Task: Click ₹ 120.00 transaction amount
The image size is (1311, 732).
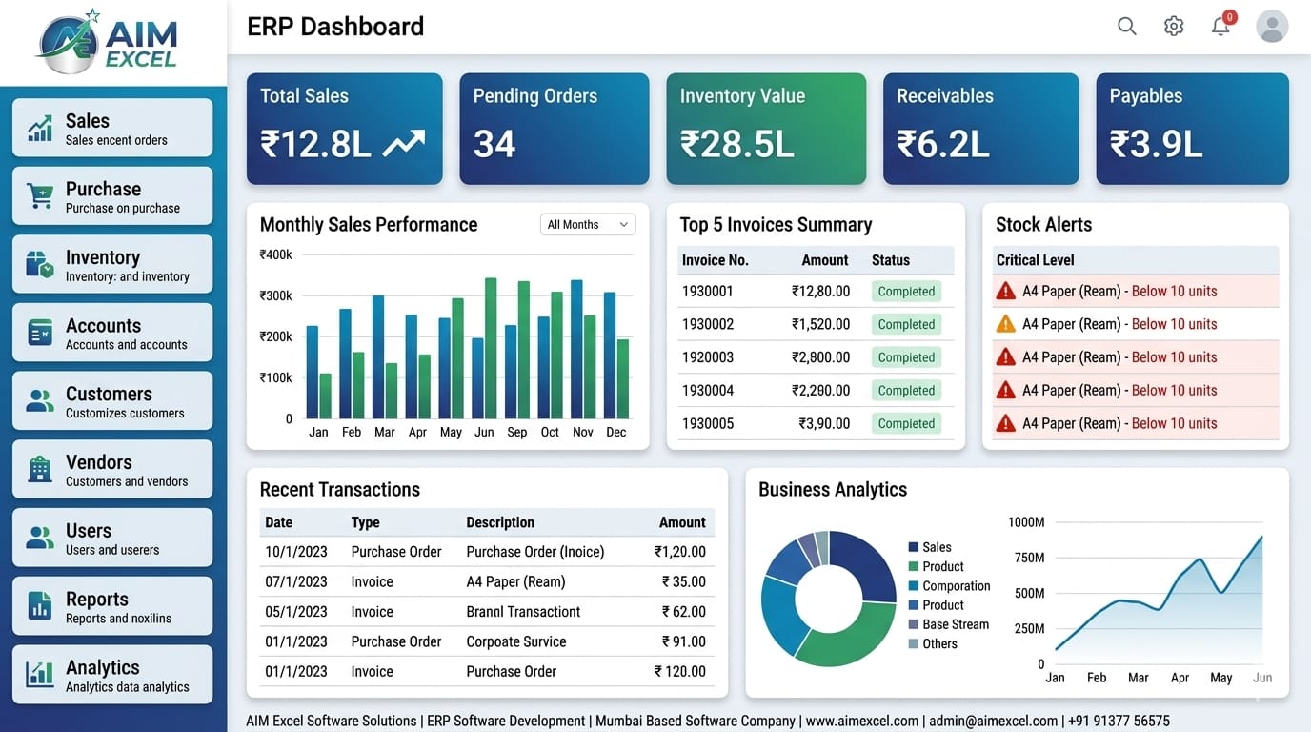Action: point(680,671)
